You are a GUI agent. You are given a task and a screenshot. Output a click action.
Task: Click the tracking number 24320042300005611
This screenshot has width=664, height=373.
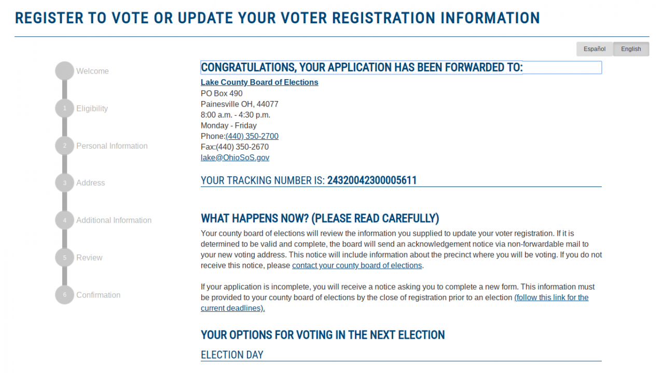[x=371, y=181]
